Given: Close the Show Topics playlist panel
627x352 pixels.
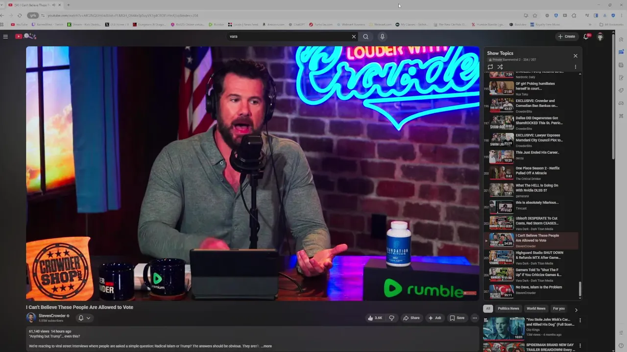Looking at the screenshot, I should coord(576,56).
